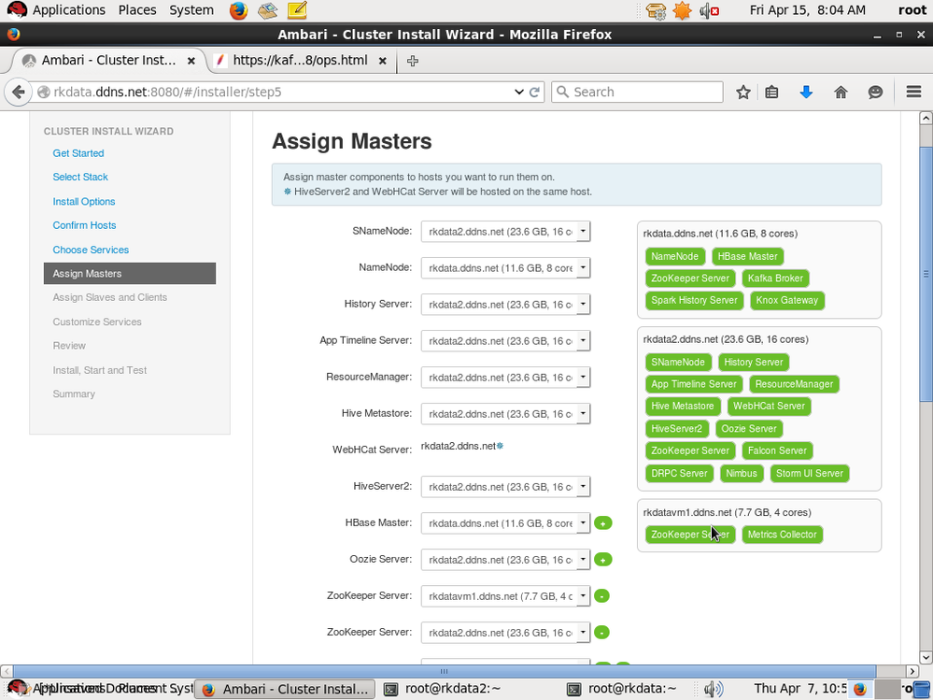Click the Firefox launcher icon in top panel

click(238, 10)
